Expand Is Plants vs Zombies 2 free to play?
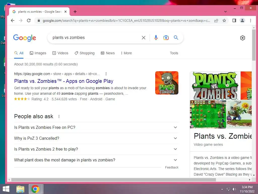Screen dimensions: 258x194 (96, 149)
